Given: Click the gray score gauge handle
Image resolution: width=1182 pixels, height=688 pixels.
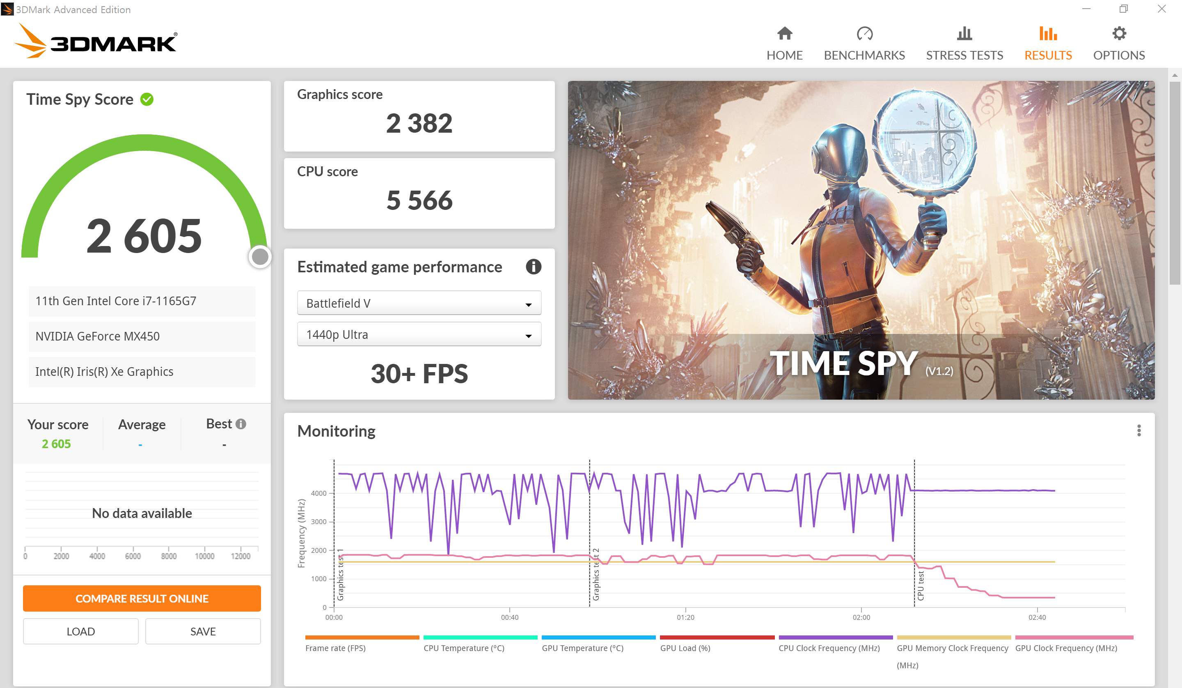Looking at the screenshot, I should pyautogui.click(x=260, y=257).
